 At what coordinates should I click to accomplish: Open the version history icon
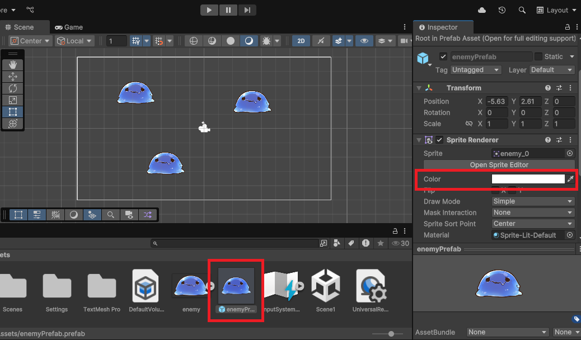pos(502,10)
